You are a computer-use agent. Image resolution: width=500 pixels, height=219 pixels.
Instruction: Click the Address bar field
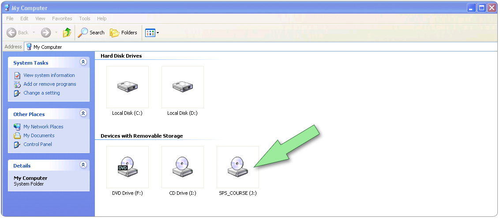[260, 47]
